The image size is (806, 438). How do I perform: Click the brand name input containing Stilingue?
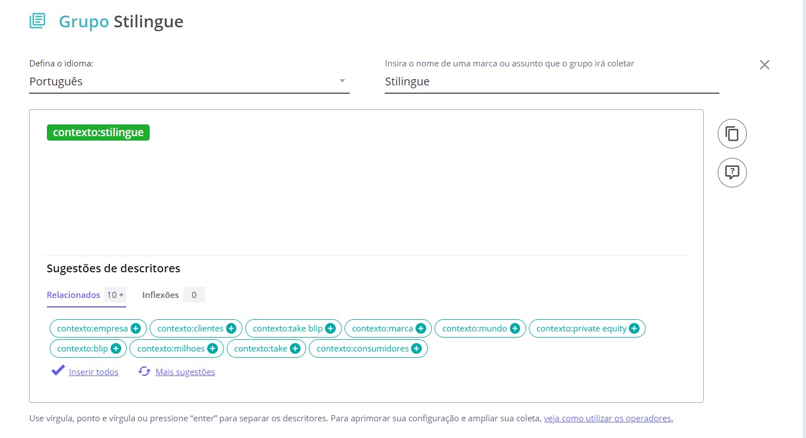[551, 81]
